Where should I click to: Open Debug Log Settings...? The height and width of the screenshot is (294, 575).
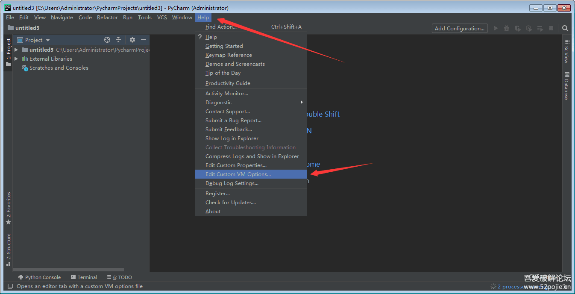pos(251,183)
